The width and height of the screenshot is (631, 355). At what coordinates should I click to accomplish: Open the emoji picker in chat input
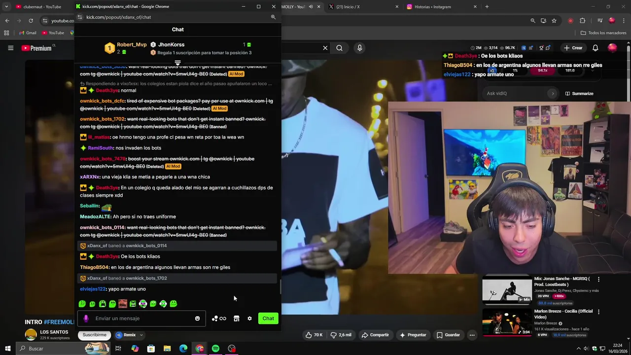[x=198, y=319]
